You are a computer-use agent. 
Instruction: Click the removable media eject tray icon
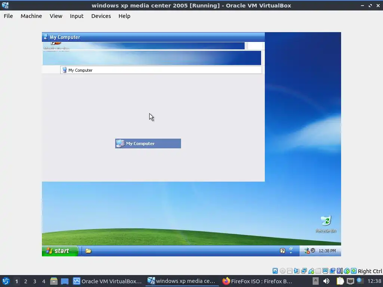(x=316, y=281)
